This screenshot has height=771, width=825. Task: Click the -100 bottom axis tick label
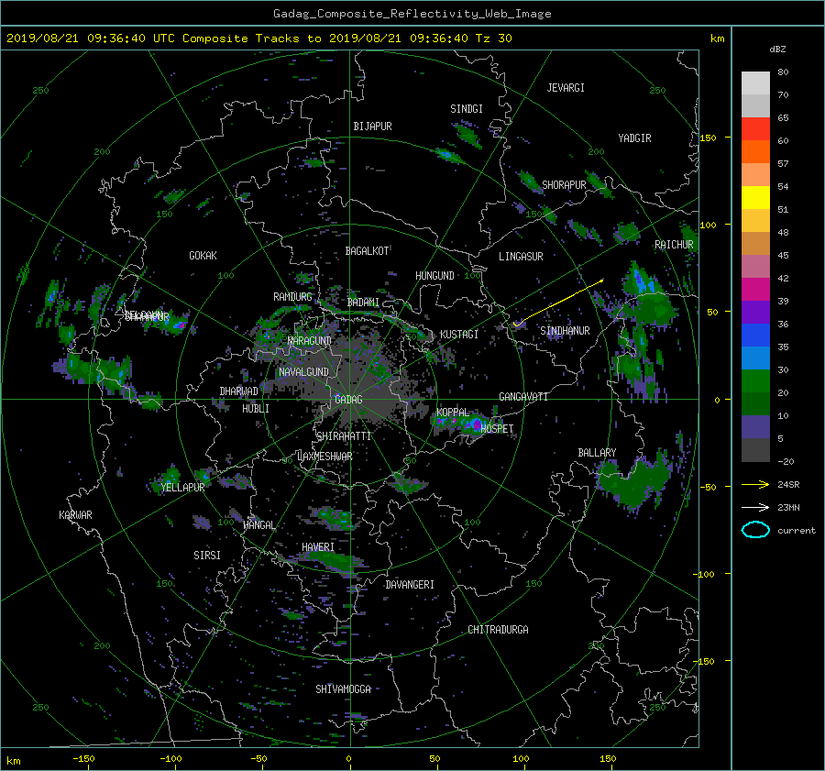point(170,758)
